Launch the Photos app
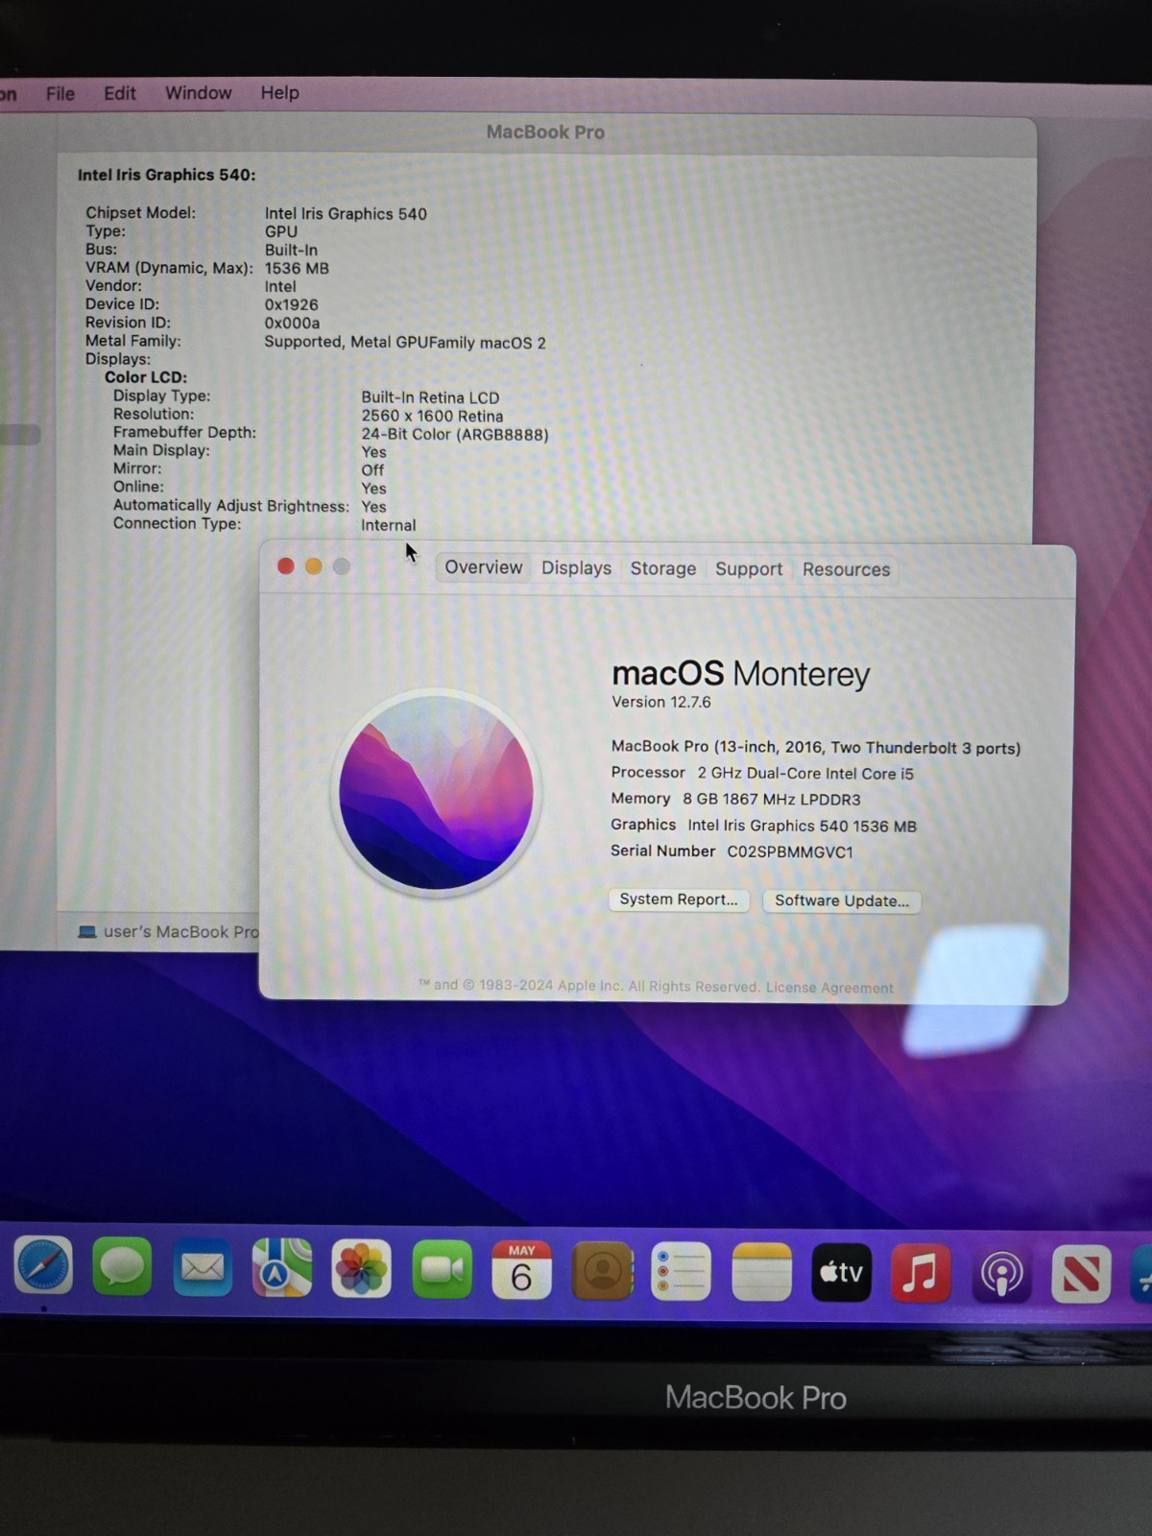Screen dimensions: 1152x1536 coord(361,1269)
